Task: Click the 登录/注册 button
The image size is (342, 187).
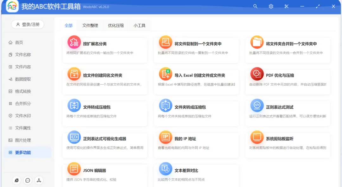Action: pyautogui.click(x=28, y=24)
